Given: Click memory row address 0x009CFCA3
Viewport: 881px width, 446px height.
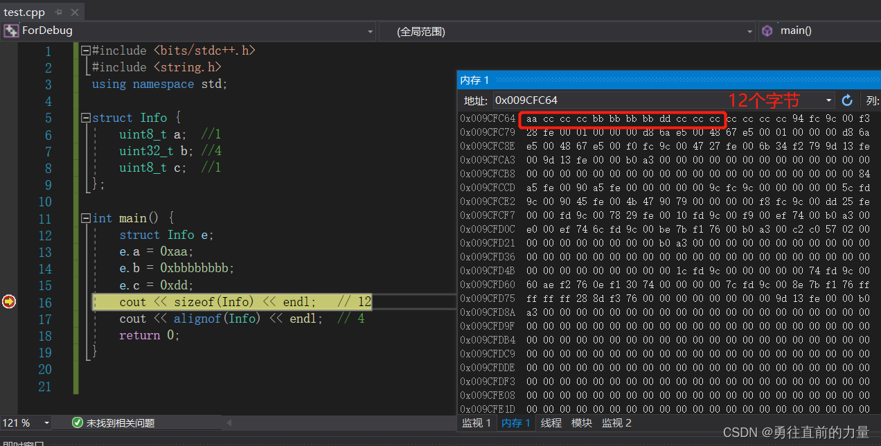Looking at the screenshot, I should pos(488,160).
